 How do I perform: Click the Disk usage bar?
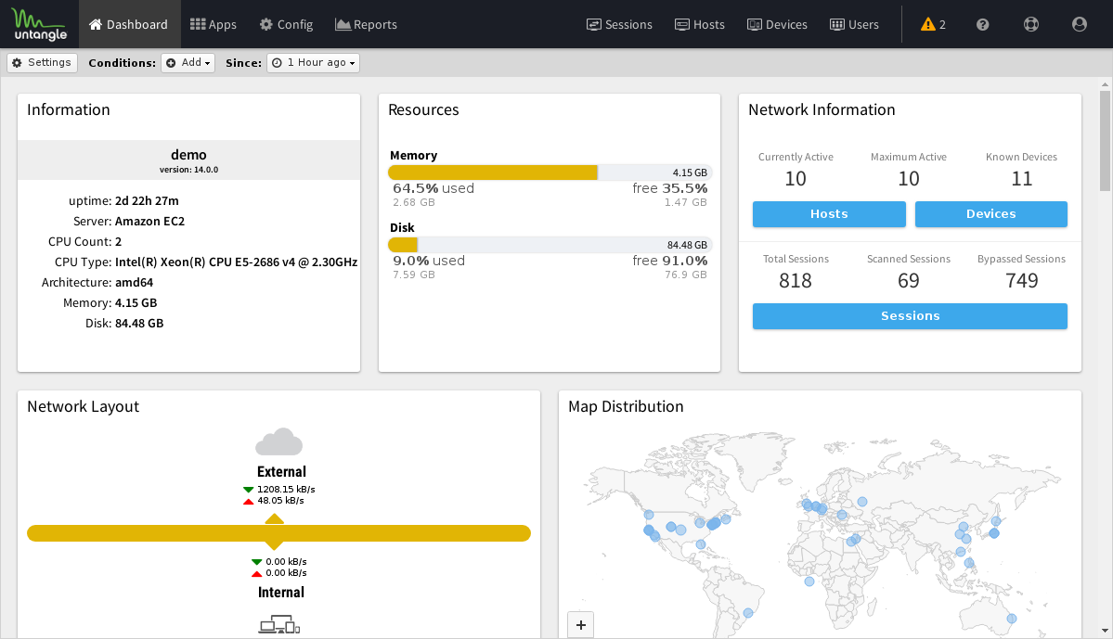550,245
